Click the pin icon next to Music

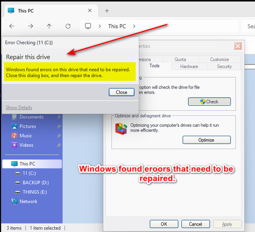coord(59,136)
